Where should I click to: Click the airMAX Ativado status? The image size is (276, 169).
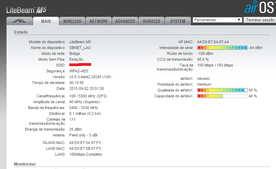point(203,79)
